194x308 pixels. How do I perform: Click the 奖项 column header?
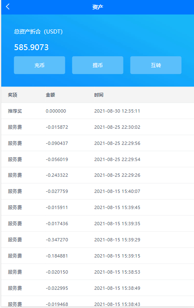(x=12, y=95)
